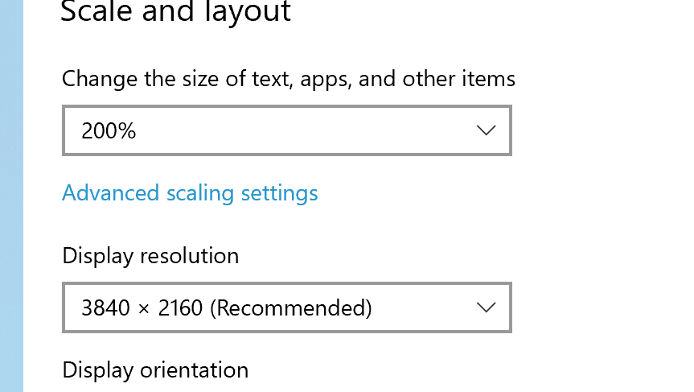The width and height of the screenshot is (694, 392).
Task: Click the chevron arrow on the 200% box
Action: [486, 130]
